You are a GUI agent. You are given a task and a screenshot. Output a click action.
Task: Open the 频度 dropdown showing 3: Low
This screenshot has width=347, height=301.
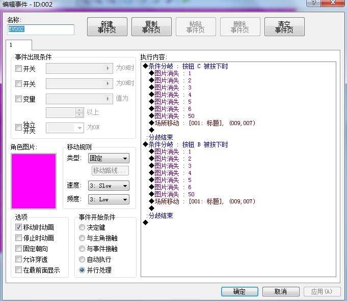109,199
